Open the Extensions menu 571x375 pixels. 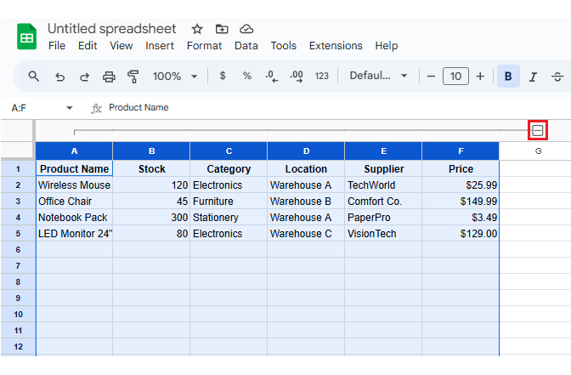point(335,46)
